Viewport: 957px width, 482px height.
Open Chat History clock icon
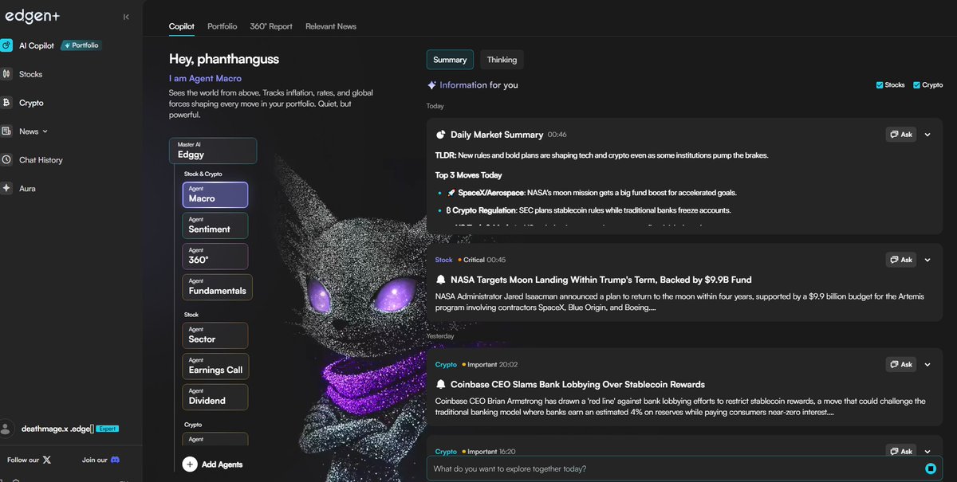point(6,160)
